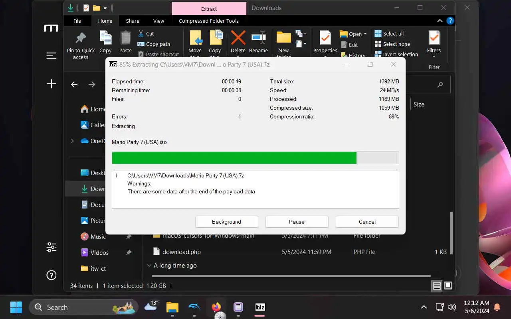Viewport: 511px width, 319px height.
Task: Click the pink Extract contextual tab
Action: [209, 8]
